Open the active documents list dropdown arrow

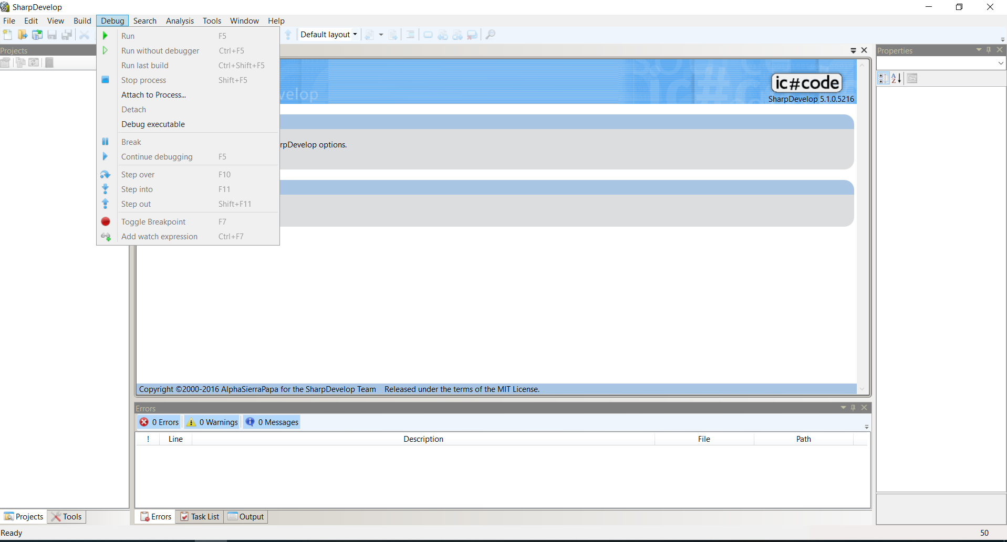(x=853, y=50)
